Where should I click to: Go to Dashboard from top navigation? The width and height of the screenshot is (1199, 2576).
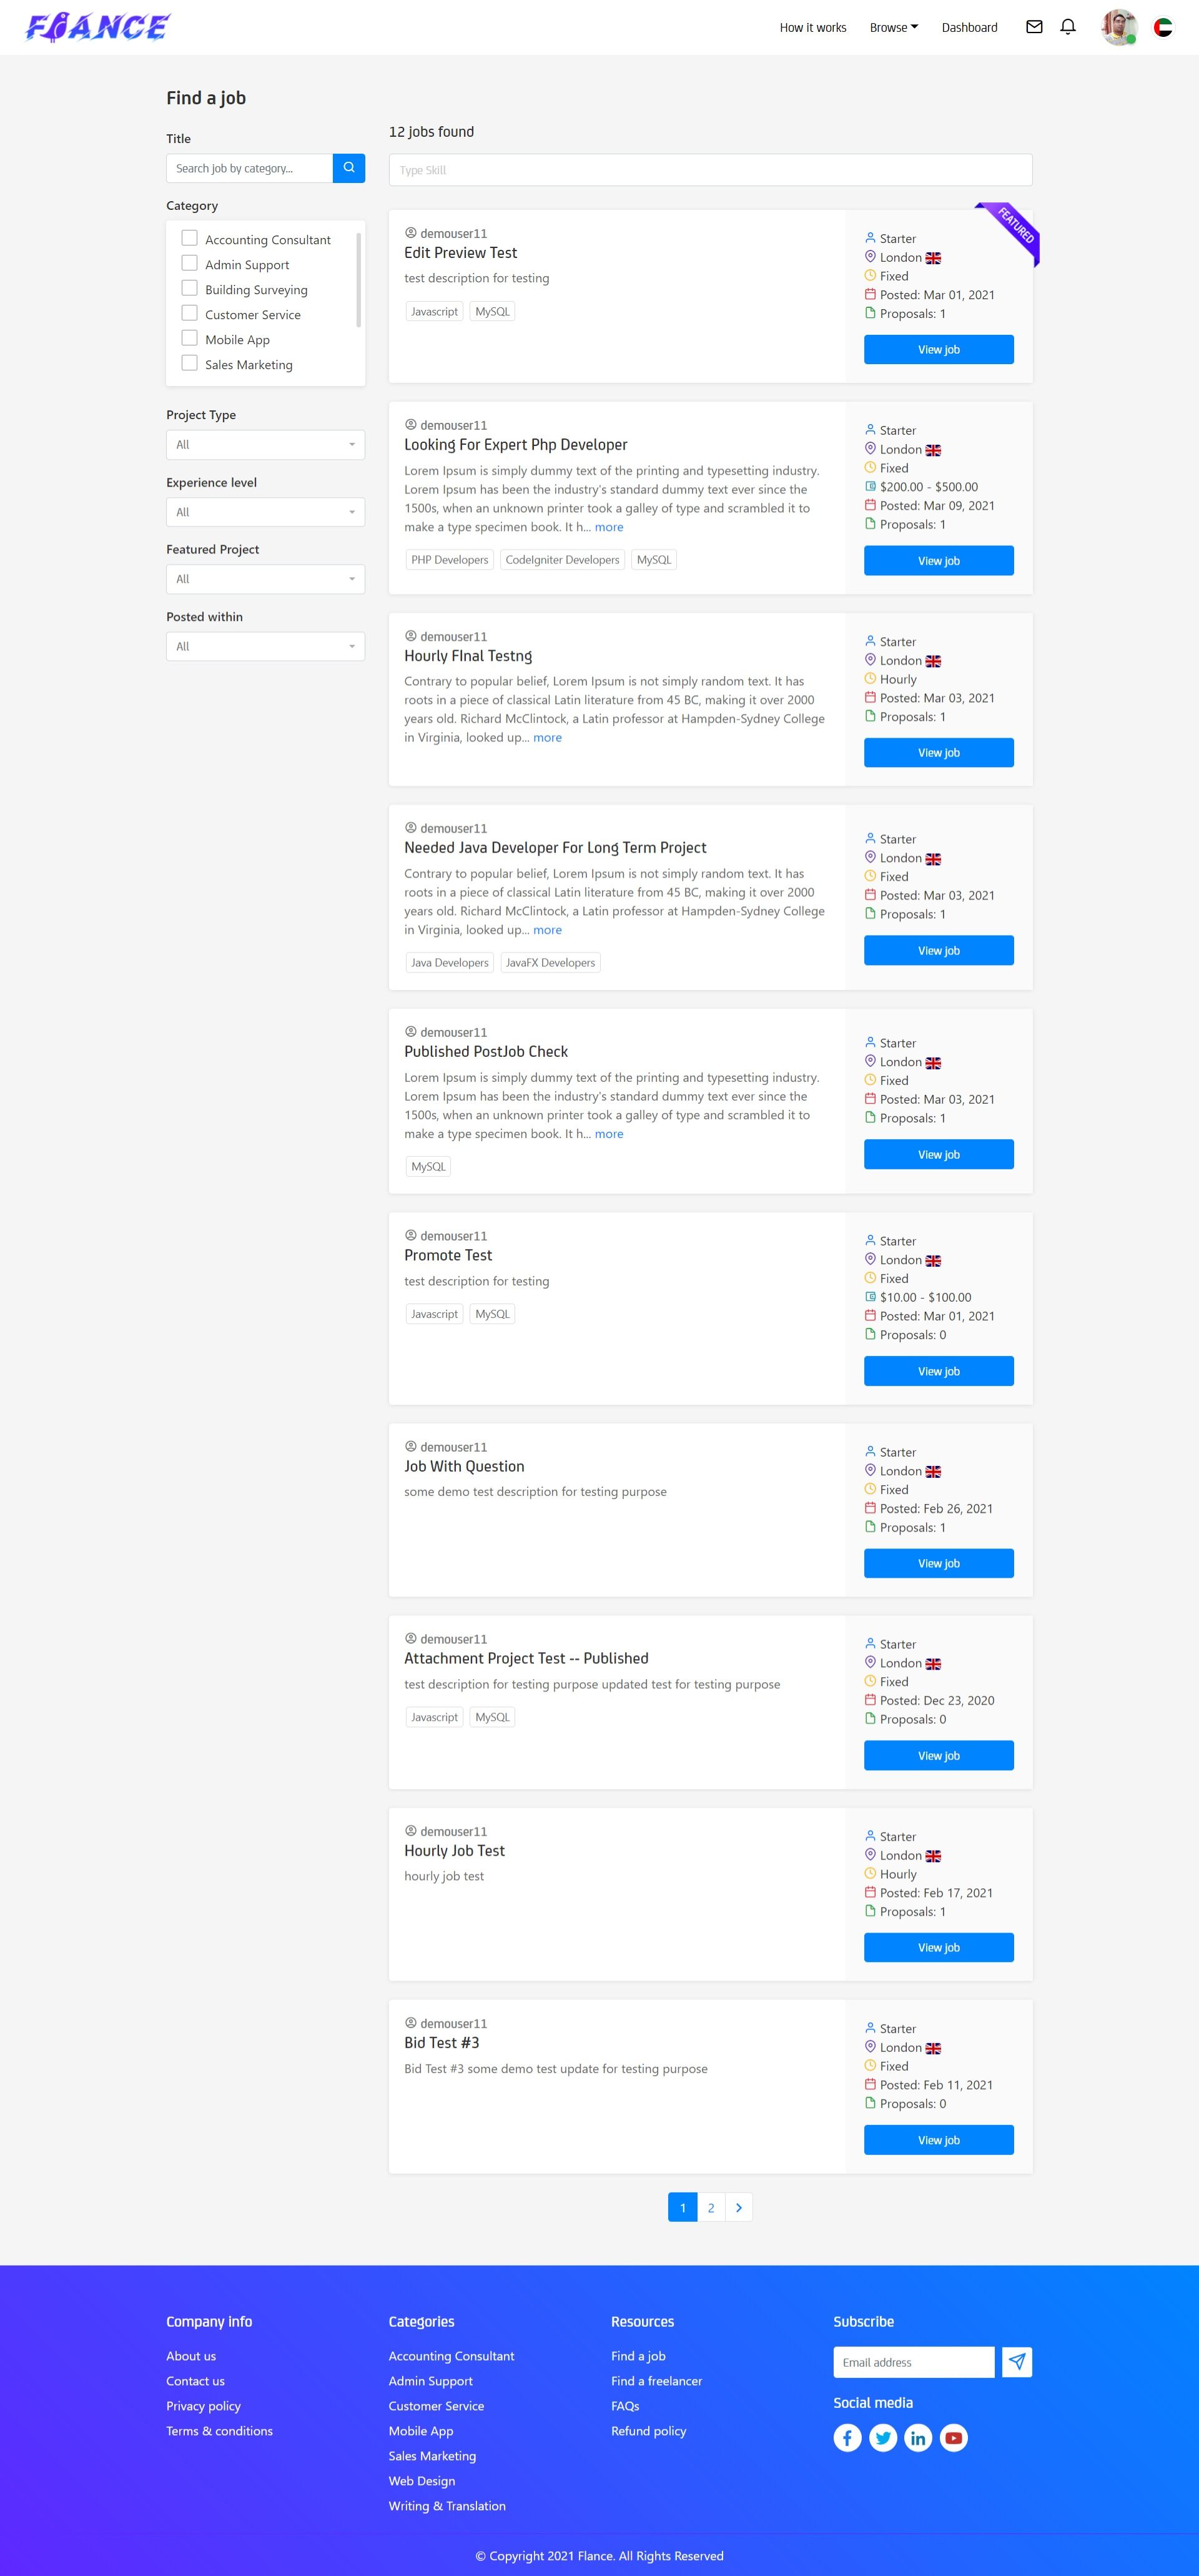click(969, 28)
